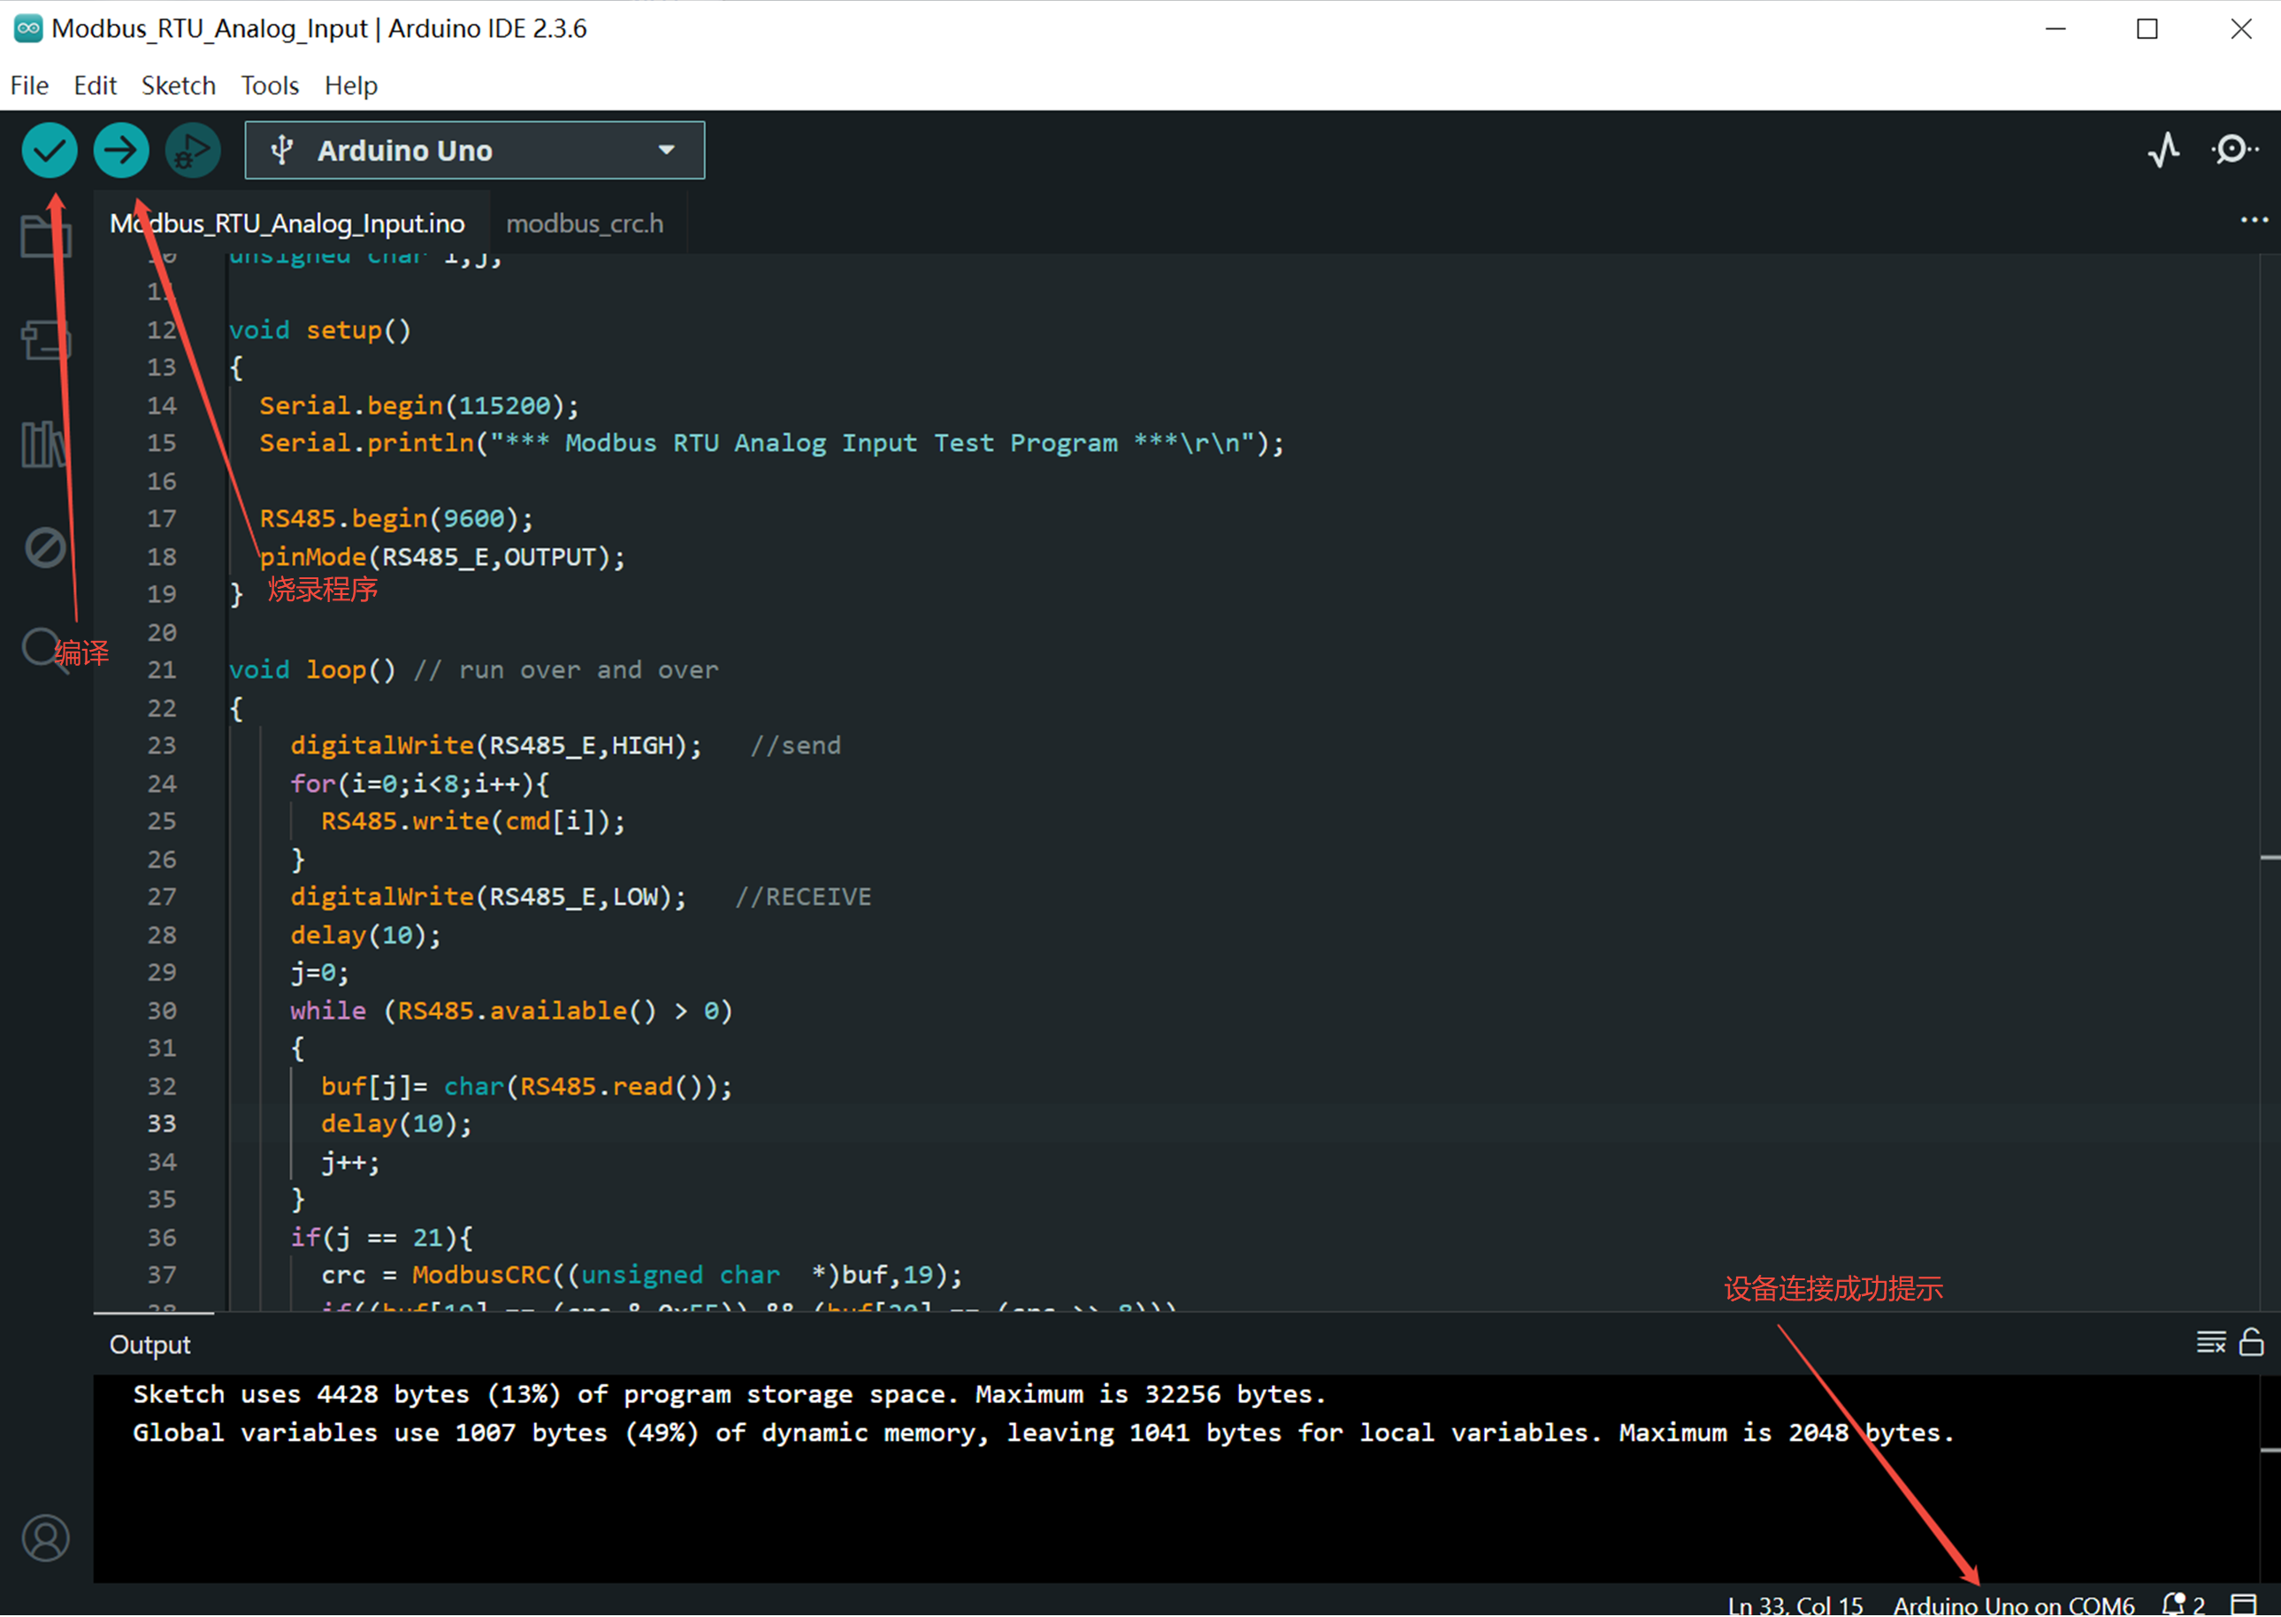This screenshot has width=2281, height=1617.
Task: Click on void setup() declaration
Action: (320, 330)
